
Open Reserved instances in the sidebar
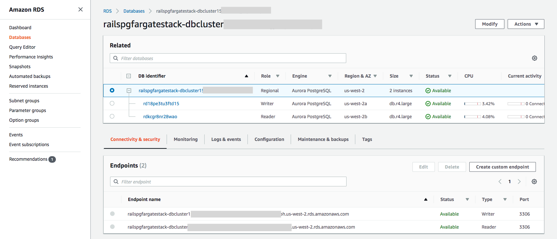(x=29, y=86)
